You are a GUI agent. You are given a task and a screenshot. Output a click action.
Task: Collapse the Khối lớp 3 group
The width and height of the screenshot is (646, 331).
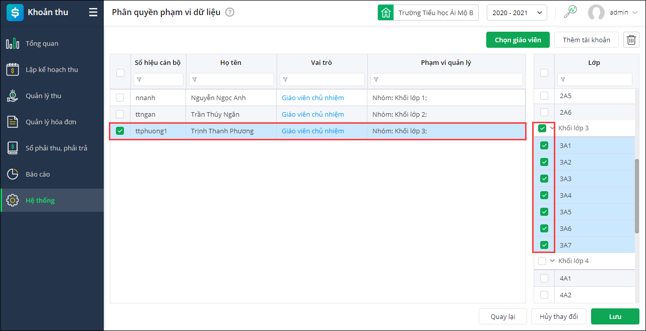point(552,128)
